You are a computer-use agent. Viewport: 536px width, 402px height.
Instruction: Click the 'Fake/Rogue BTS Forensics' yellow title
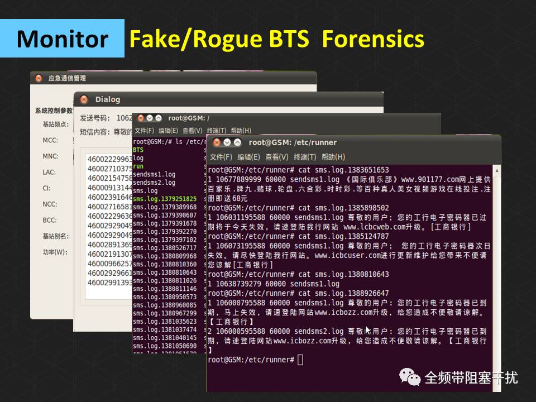click(277, 39)
